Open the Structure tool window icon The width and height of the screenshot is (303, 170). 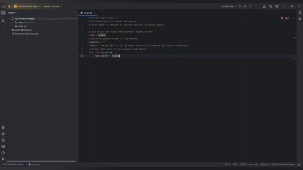point(3,21)
